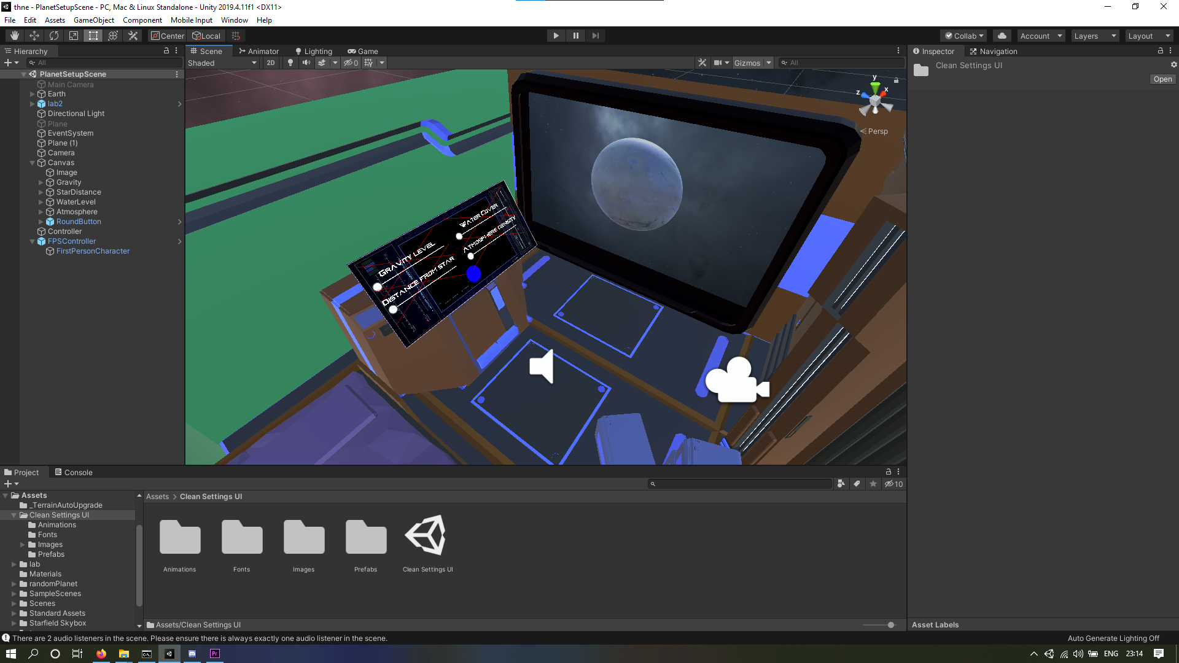Switch to the Game tab

point(363,51)
